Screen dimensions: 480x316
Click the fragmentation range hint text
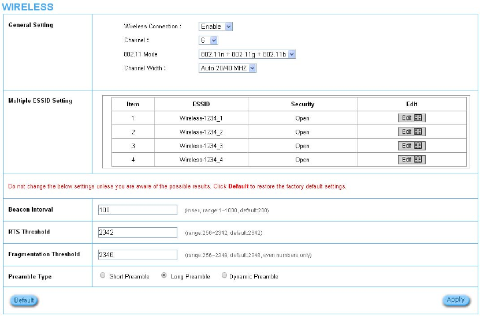coord(248,255)
